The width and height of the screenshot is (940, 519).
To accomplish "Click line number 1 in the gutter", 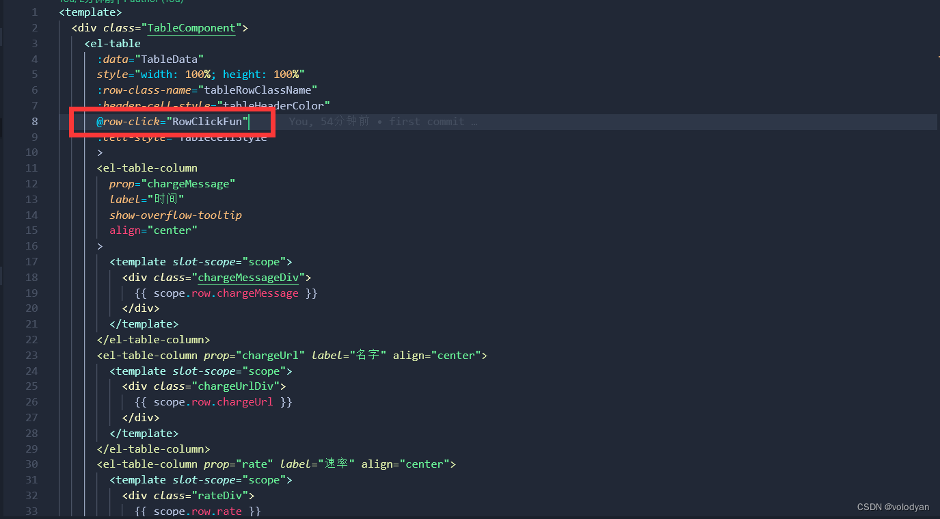I will point(34,12).
